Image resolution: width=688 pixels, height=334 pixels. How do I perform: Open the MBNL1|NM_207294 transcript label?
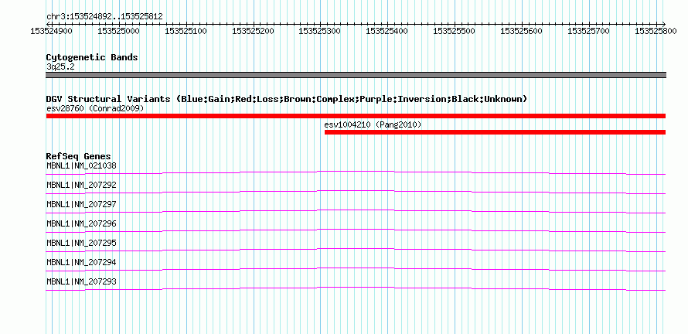[82, 262]
